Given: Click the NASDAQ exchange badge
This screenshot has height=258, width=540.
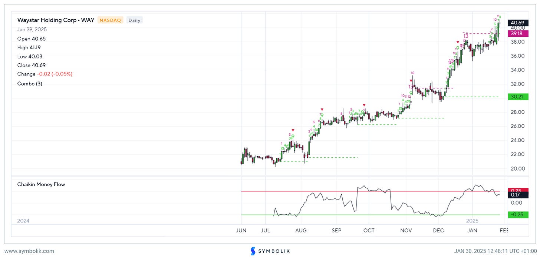Looking at the screenshot, I should [111, 20].
